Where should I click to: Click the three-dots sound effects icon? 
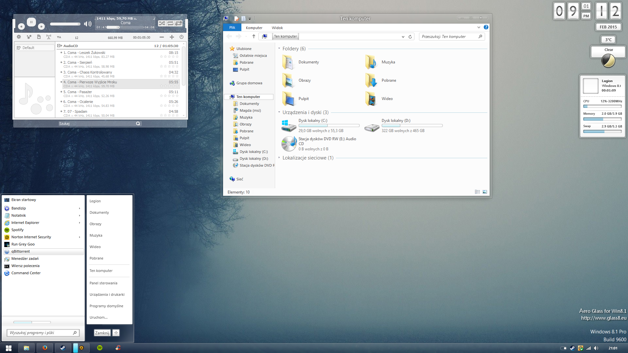(29, 37)
